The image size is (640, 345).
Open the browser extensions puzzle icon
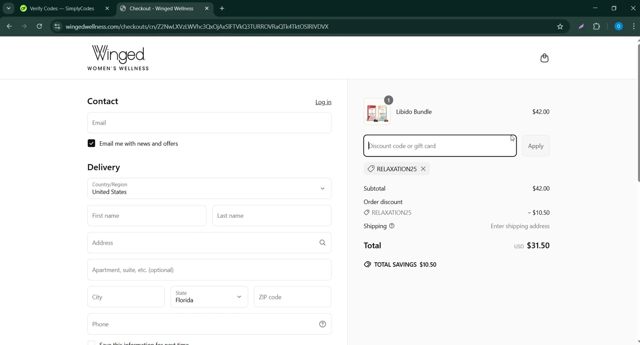click(x=596, y=26)
